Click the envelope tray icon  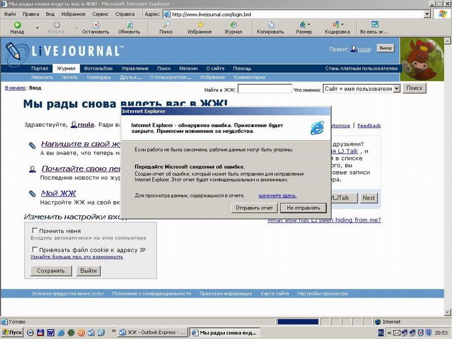[397, 333]
